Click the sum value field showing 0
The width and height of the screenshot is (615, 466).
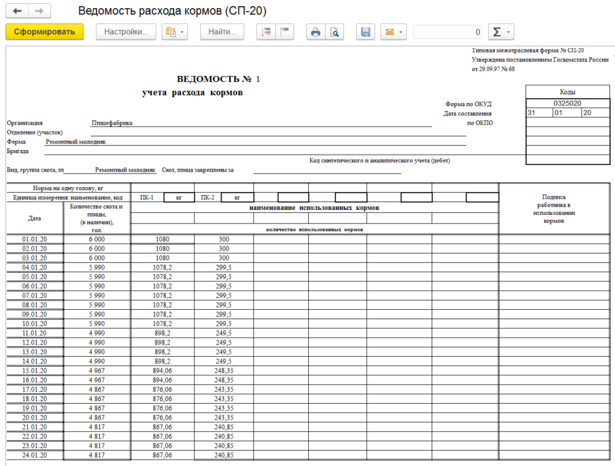[x=447, y=32]
